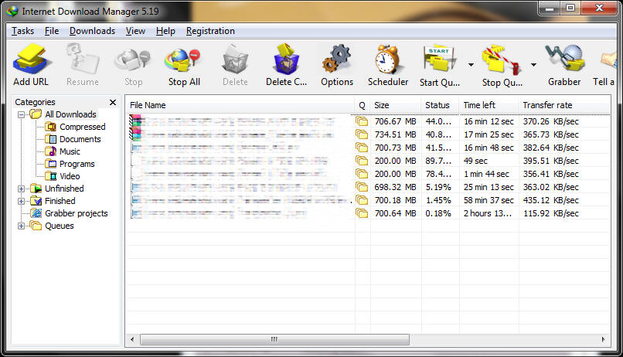
Task: Sort by Status column header
Action: (440, 105)
